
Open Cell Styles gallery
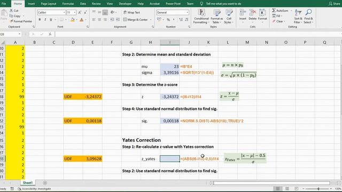229,17
